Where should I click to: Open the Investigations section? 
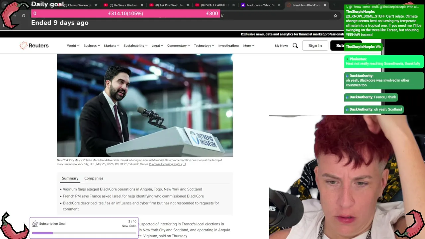coord(229,45)
